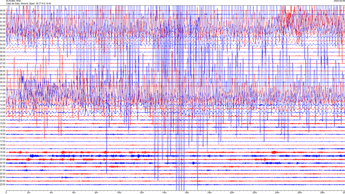Click the "22:30" row time label
The height and width of the screenshot is (194, 345).
(3, 177)
